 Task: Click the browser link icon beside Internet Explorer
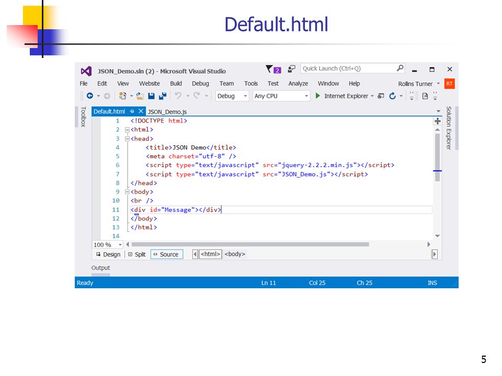(x=381, y=96)
